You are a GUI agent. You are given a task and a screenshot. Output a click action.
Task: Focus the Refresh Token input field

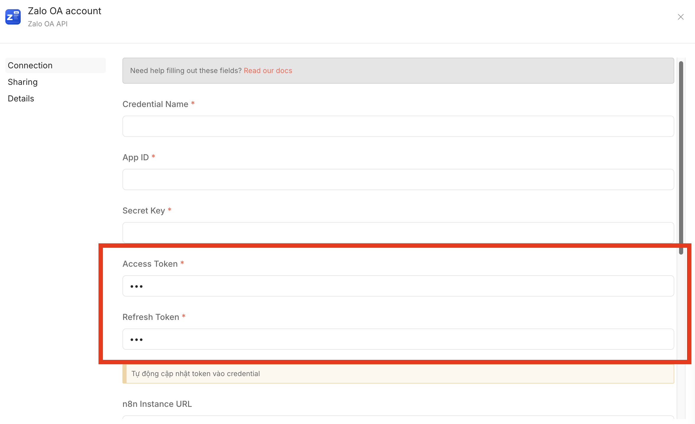pyautogui.click(x=398, y=339)
